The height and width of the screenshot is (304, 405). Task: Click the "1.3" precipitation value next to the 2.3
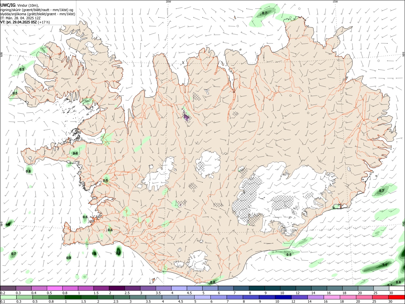coord(94,254)
